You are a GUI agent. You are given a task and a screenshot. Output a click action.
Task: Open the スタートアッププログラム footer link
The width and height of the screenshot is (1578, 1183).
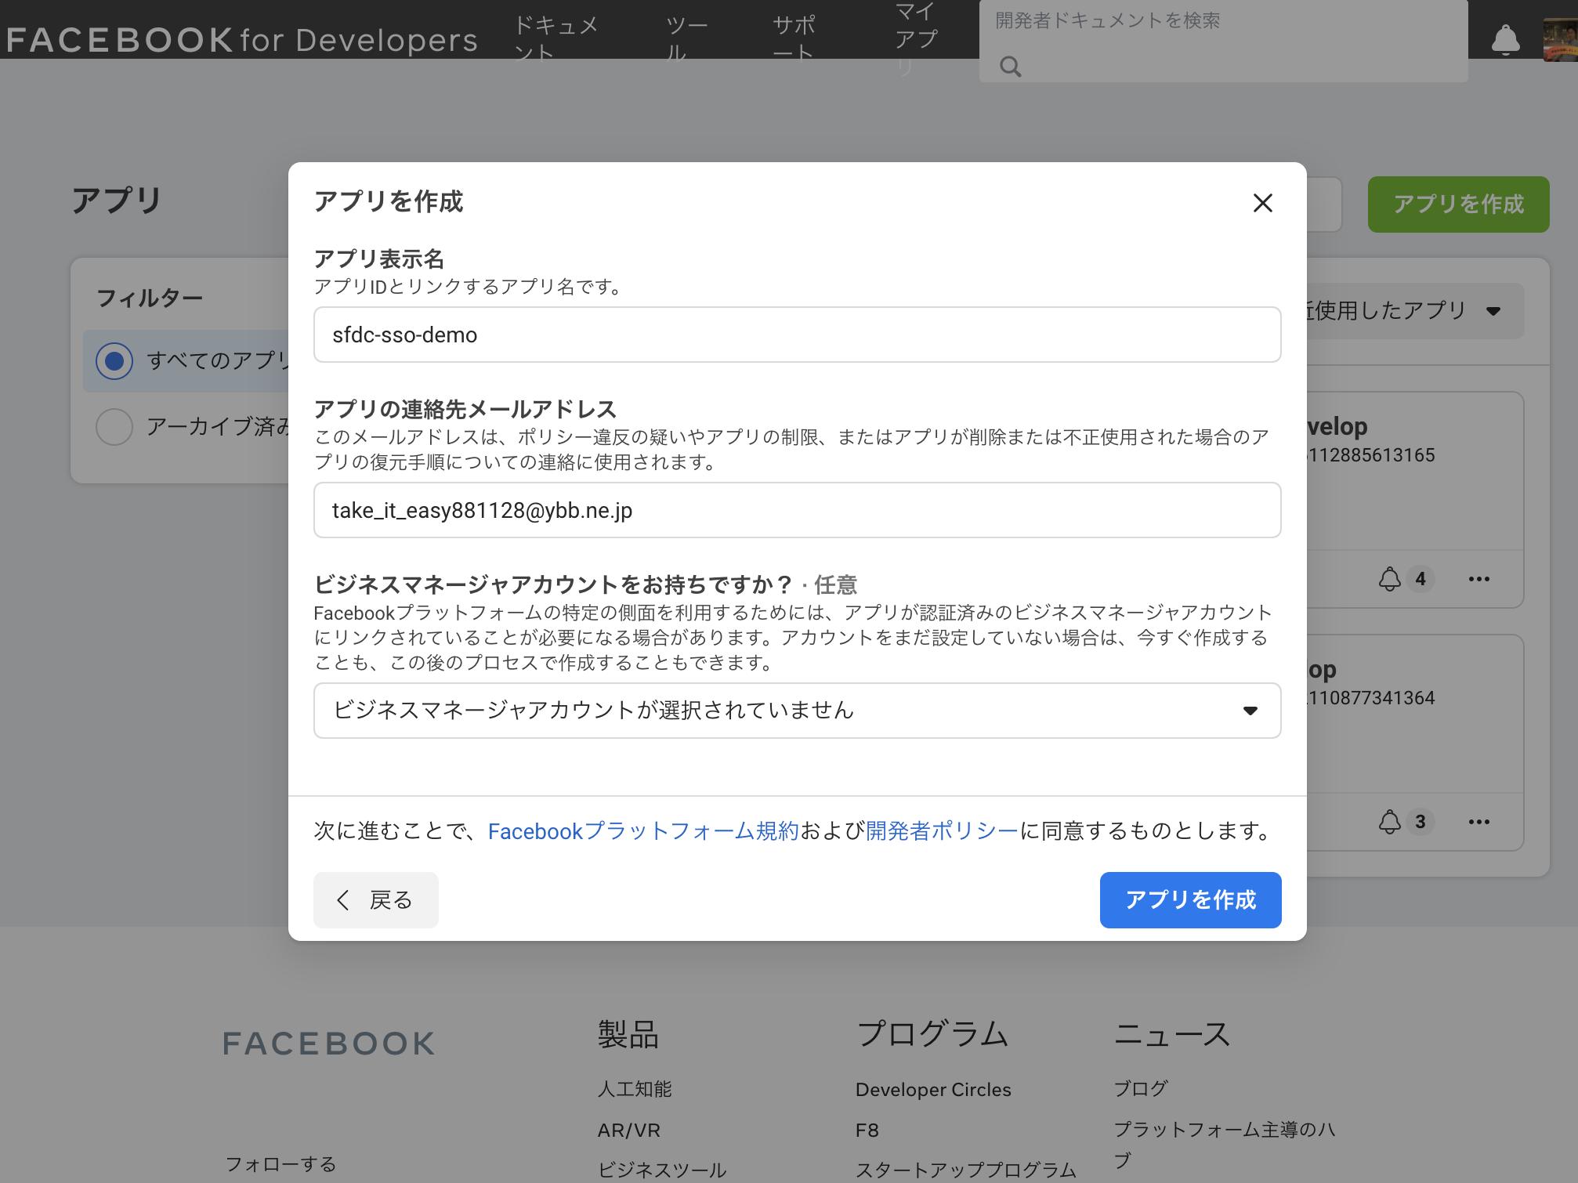click(966, 1170)
